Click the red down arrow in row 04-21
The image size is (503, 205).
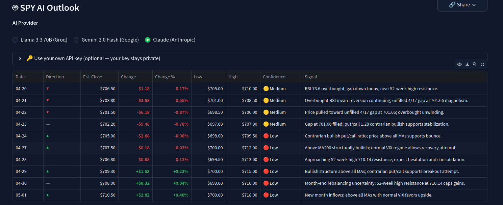click(48, 100)
